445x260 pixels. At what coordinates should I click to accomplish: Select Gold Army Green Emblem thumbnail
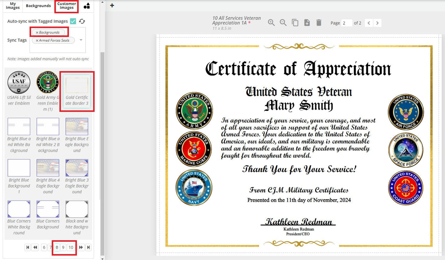point(48,82)
